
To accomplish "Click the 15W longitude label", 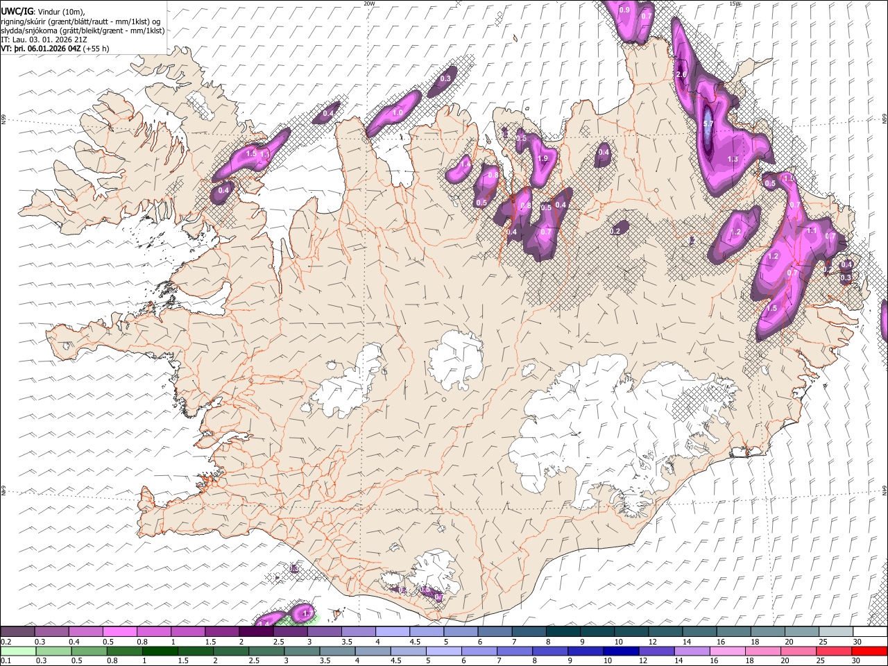I will click(735, 3).
